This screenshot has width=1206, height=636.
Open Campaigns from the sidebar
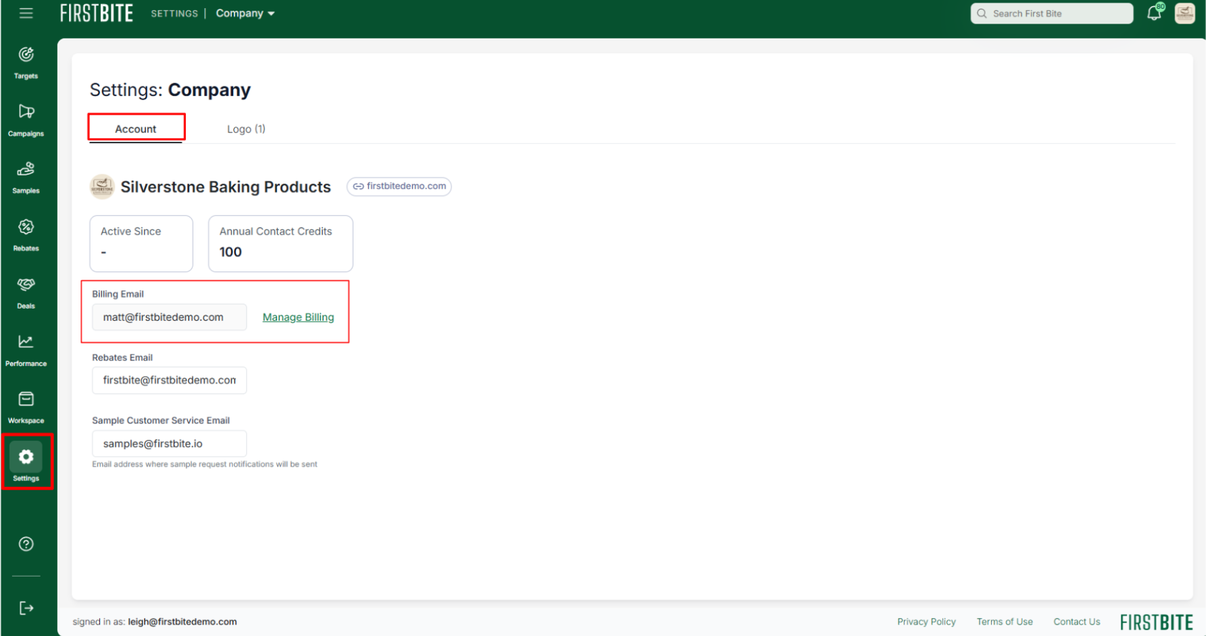26,120
